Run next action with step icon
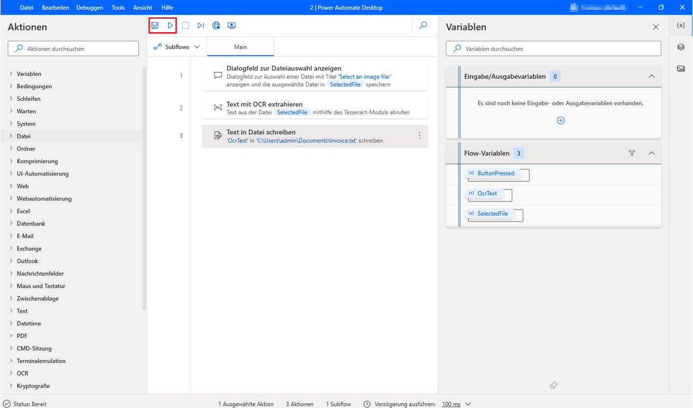This screenshot has width=693, height=408. click(x=201, y=25)
